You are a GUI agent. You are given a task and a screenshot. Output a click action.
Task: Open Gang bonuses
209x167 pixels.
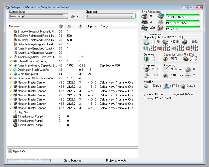pos(72,160)
